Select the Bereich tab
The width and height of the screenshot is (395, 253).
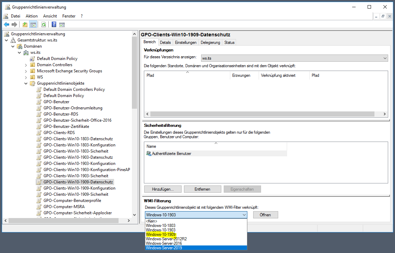[150, 42]
